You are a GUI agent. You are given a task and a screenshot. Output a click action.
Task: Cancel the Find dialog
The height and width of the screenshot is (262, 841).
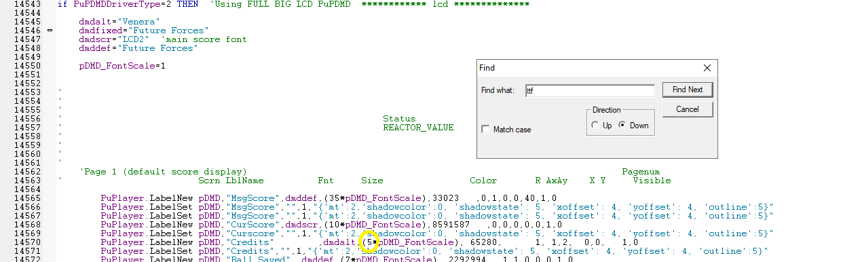(688, 109)
